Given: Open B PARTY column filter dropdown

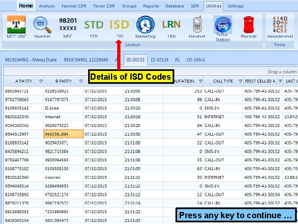Looking at the screenshot, I should [81, 81].
